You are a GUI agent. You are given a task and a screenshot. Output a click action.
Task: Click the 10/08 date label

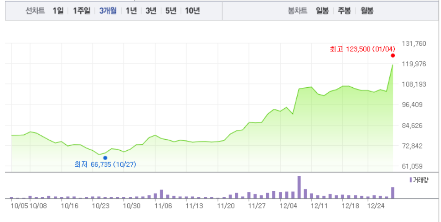click(38, 206)
